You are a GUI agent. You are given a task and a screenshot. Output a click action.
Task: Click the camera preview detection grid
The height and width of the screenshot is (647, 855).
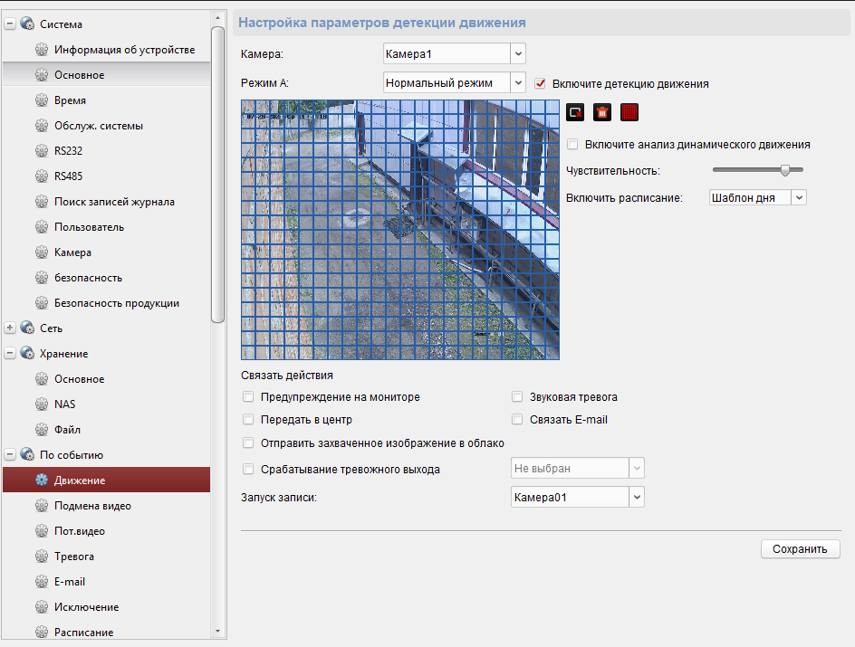click(x=400, y=230)
